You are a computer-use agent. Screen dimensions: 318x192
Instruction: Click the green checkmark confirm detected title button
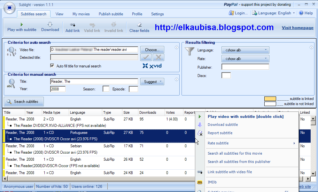pos(146,58)
